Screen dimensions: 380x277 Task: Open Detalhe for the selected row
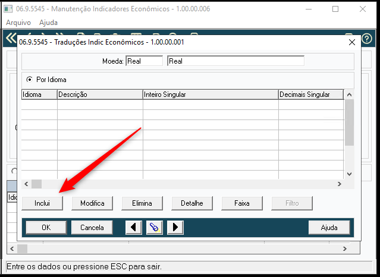pos(191,203)
